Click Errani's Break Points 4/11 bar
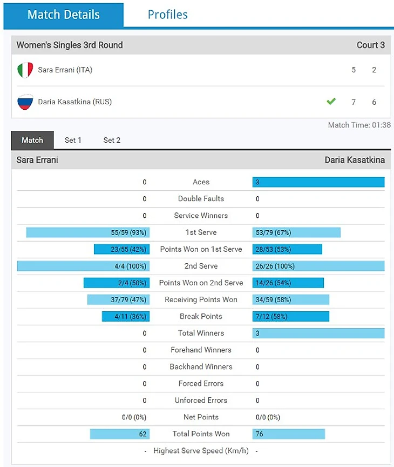Image resolution: width=394 pixels, height=467 pixels. tap(126, 316)
